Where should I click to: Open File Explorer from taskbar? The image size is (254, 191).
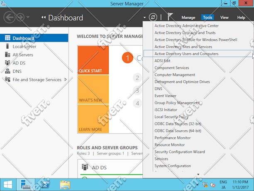tap(65, 185)
